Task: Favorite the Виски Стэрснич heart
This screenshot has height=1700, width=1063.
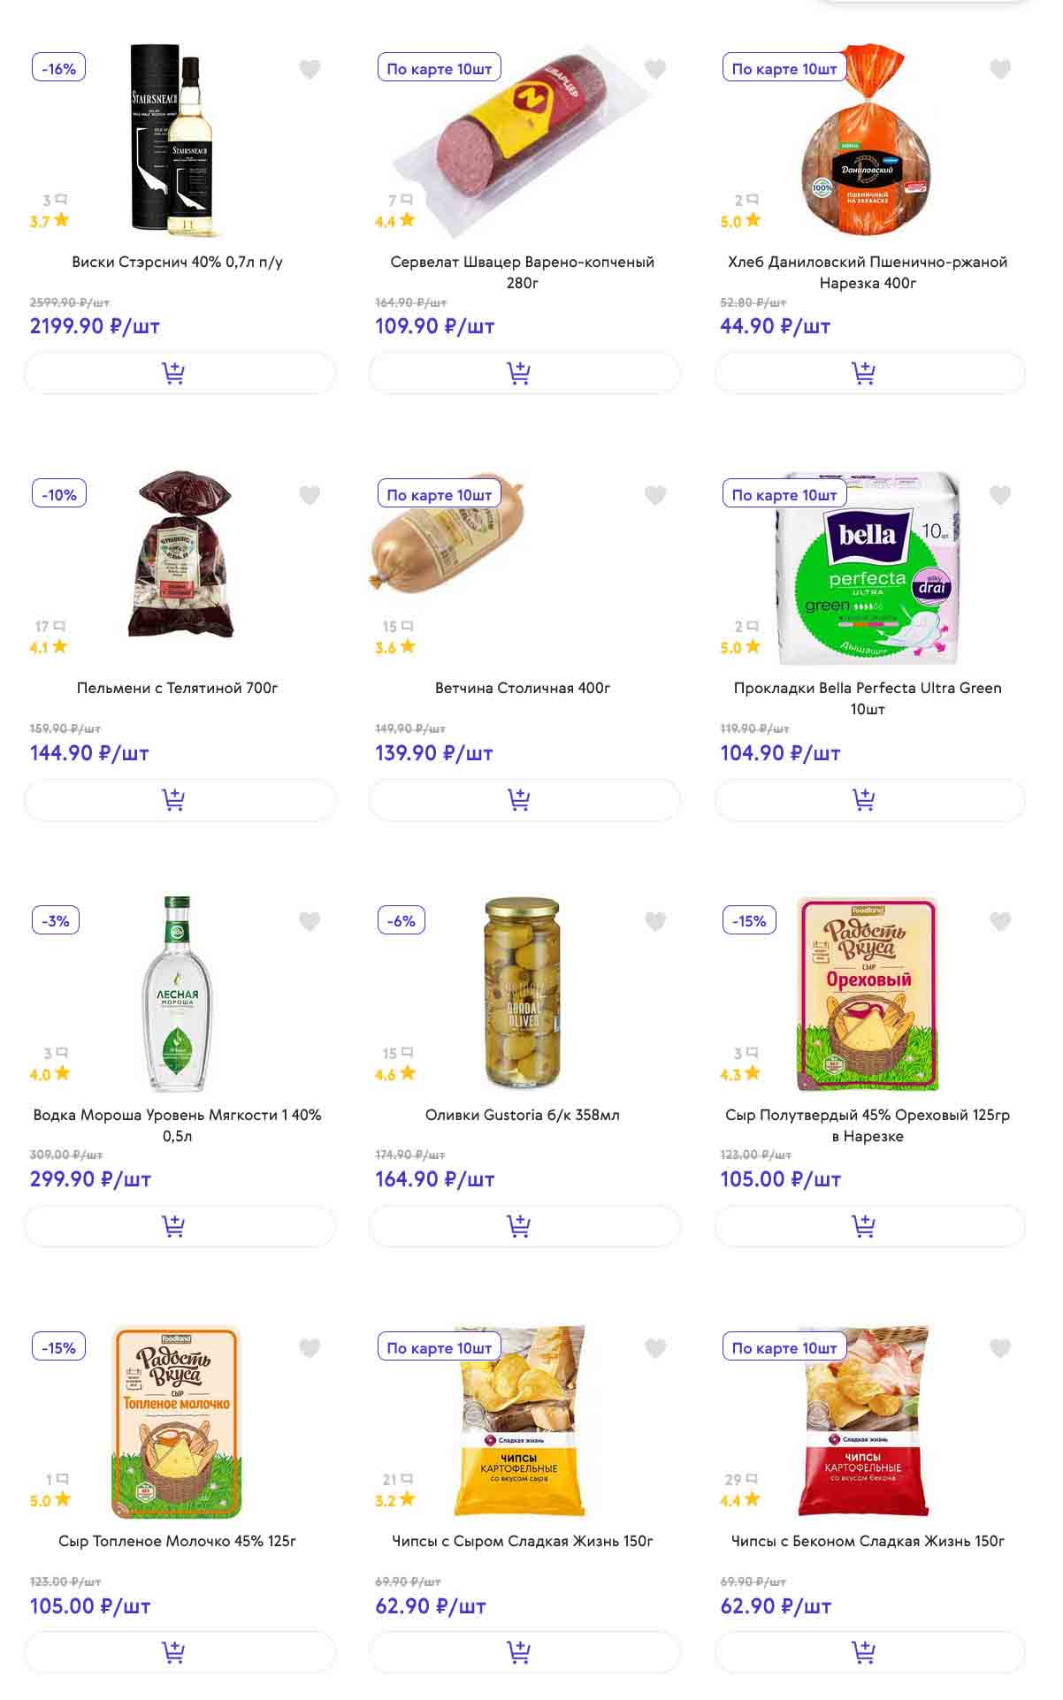Action: (310, 69)
